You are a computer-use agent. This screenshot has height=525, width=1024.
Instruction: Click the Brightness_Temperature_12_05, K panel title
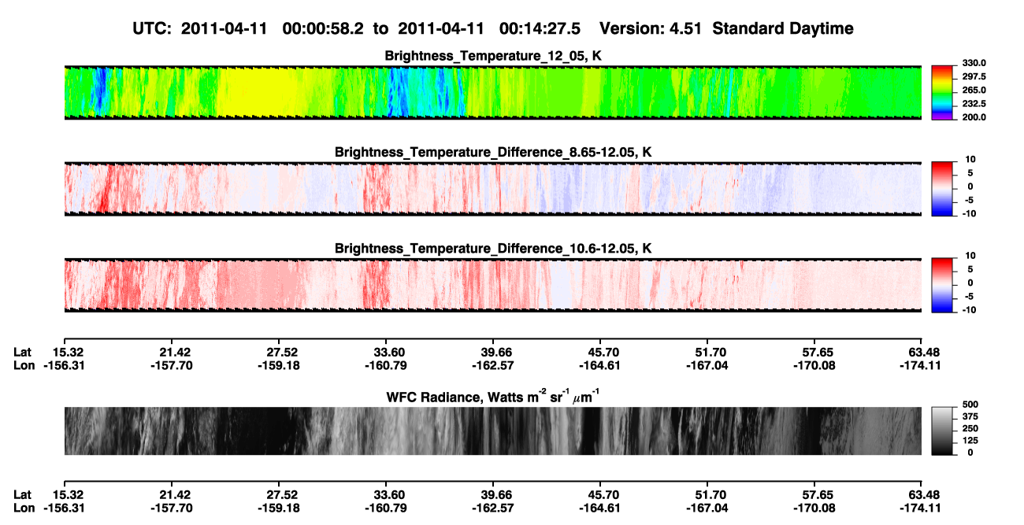pos(493,56)
